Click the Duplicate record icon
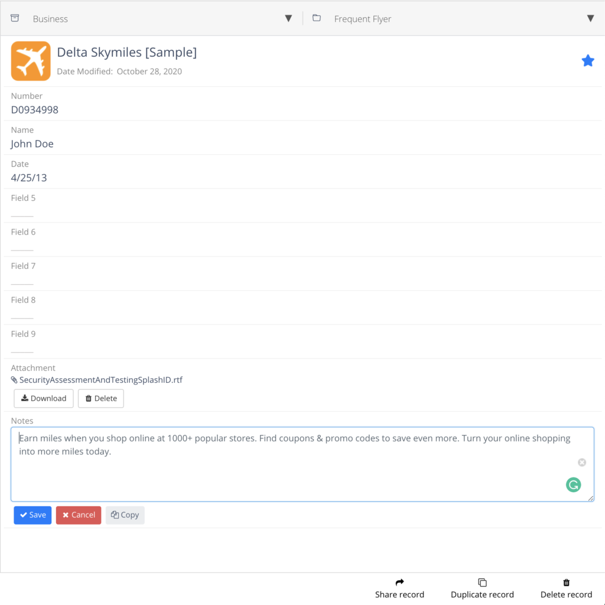 pos(482,583)
